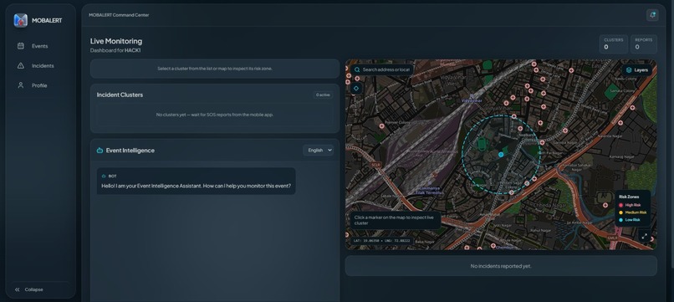Click the Clusters counter card
This screenshot has height=302, width=674.
(614, 44)
